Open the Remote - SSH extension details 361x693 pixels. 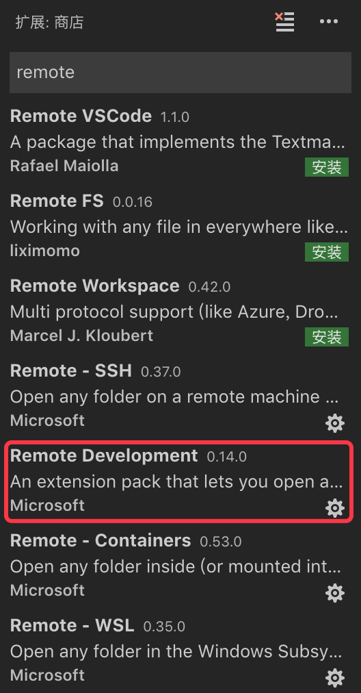(x=180, y=396)
